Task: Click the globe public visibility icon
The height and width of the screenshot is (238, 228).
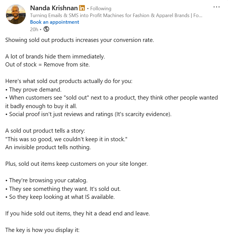Action: pos(46,29)
